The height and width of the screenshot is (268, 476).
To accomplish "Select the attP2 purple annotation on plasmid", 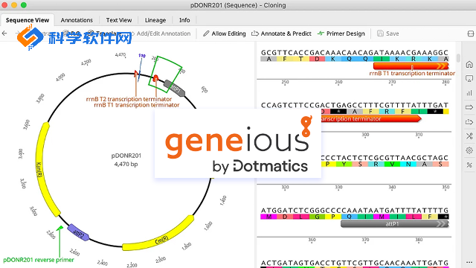I will 79,233.
